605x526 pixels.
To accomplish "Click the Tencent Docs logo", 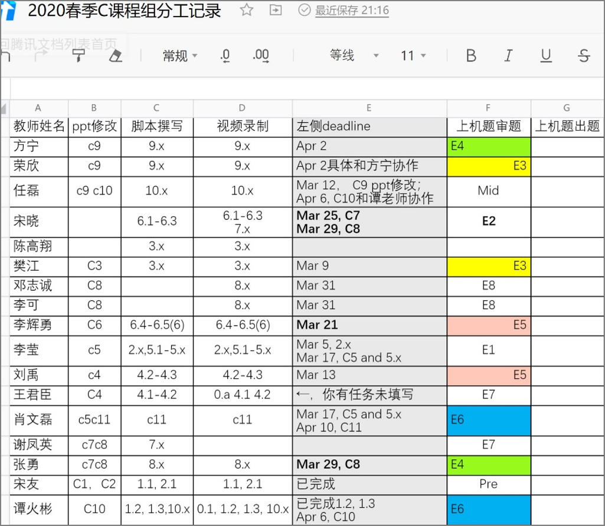I will 8,12.
